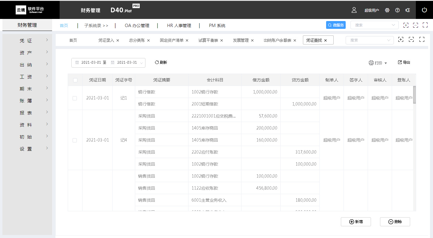Open the settings gear icon
Image resolution: width=433 pixels, height=238 pixels.
coord(387,10)
